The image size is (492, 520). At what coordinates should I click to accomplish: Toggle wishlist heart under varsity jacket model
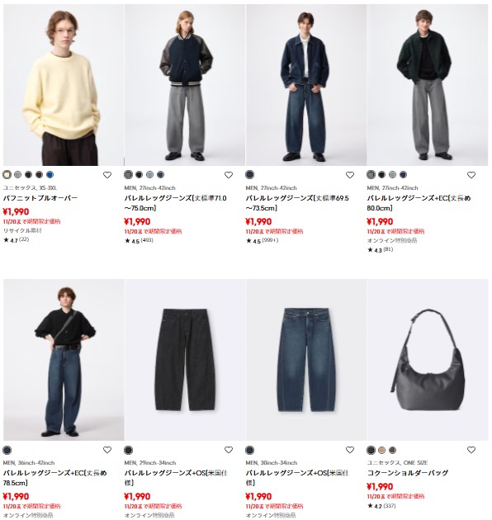pos(229,175)
